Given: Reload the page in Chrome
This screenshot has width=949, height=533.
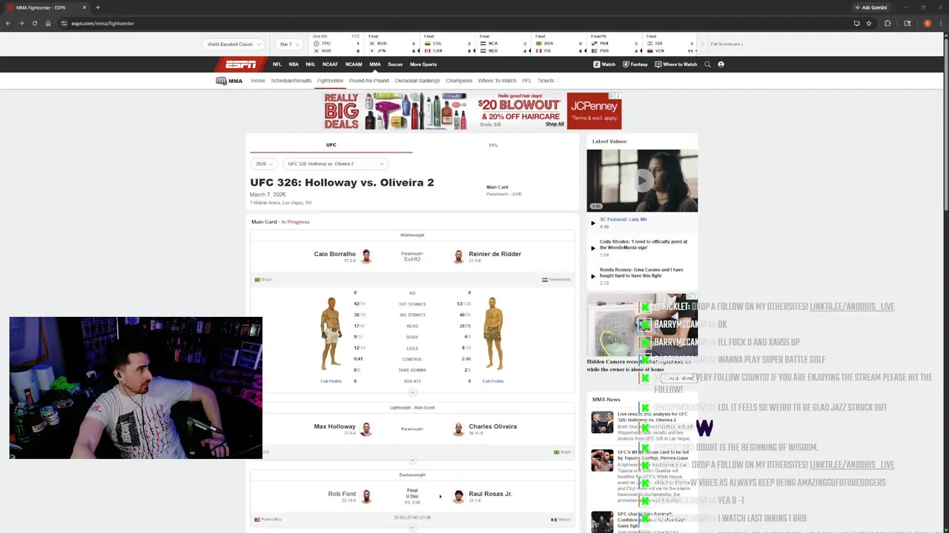Looking at the screenshot, I should (34, 23).
